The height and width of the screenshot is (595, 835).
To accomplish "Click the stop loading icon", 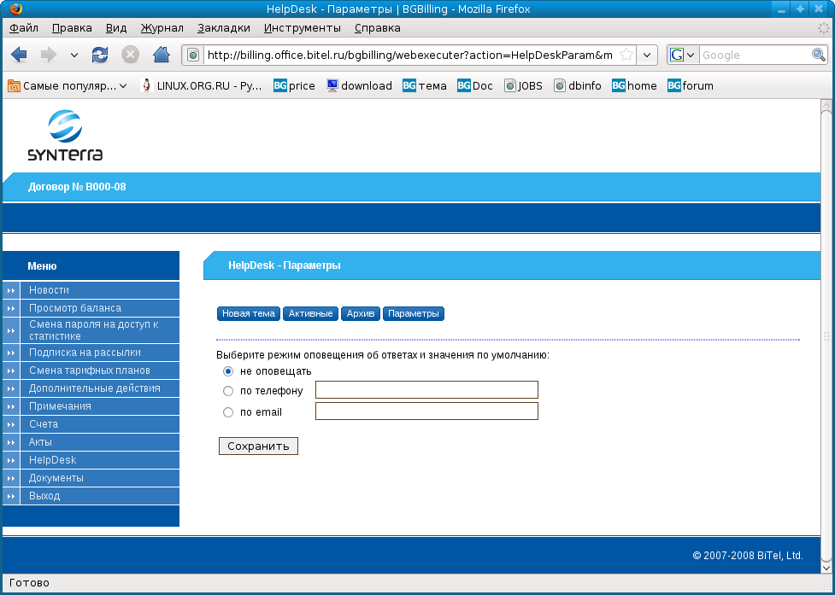I will click(130, 54).
